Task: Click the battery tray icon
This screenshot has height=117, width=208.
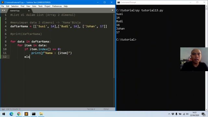Action: [x=180, y=114]
